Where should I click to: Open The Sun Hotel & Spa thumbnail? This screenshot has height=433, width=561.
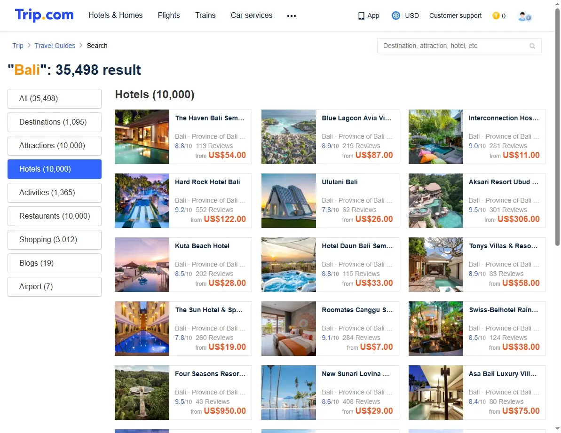[x=142, y=329]
